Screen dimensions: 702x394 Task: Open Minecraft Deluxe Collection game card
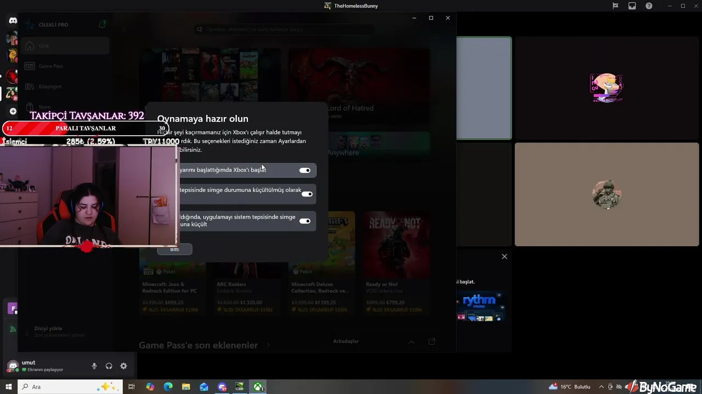pyautogui.click(x=322, y=263)
